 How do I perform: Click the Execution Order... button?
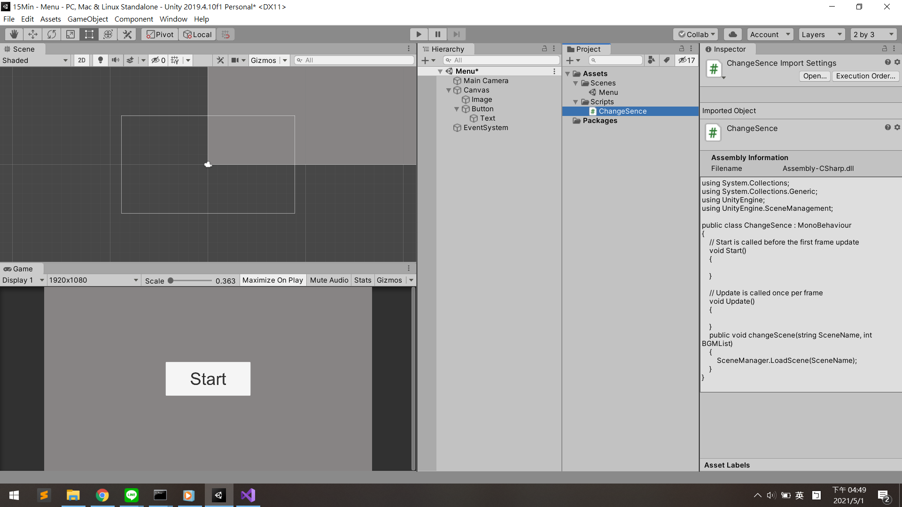coord(865,76)
